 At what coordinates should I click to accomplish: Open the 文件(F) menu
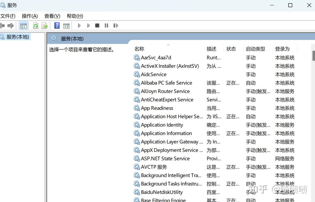(x=8, y=16)
